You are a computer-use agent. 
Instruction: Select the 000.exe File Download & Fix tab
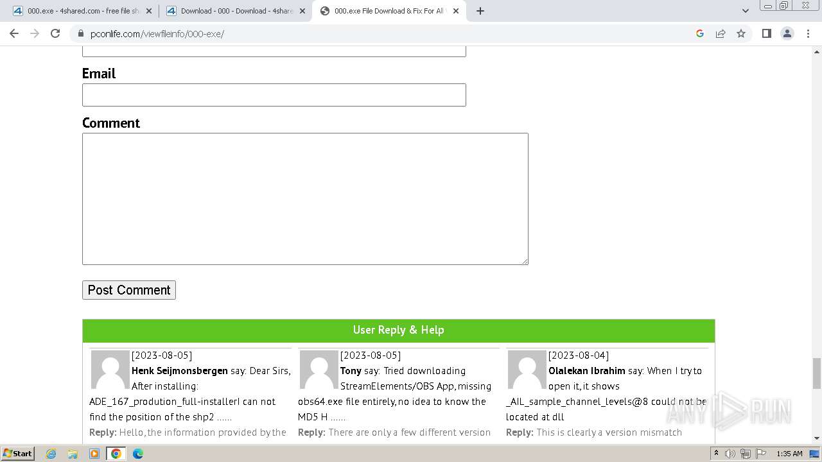[x=389, y=11]
